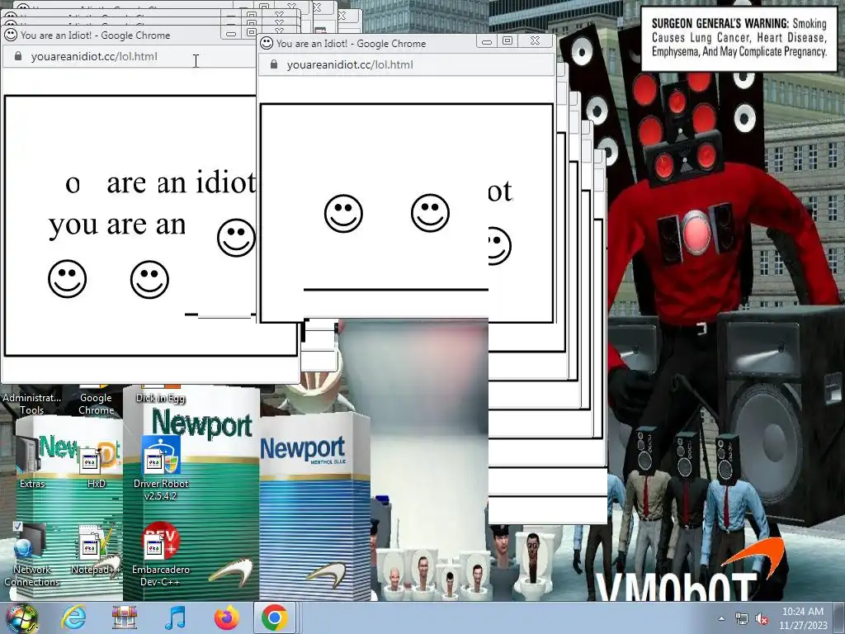
Task: Minimize the left 'You are an Idiot!' window
Action: tap(231, 33)
